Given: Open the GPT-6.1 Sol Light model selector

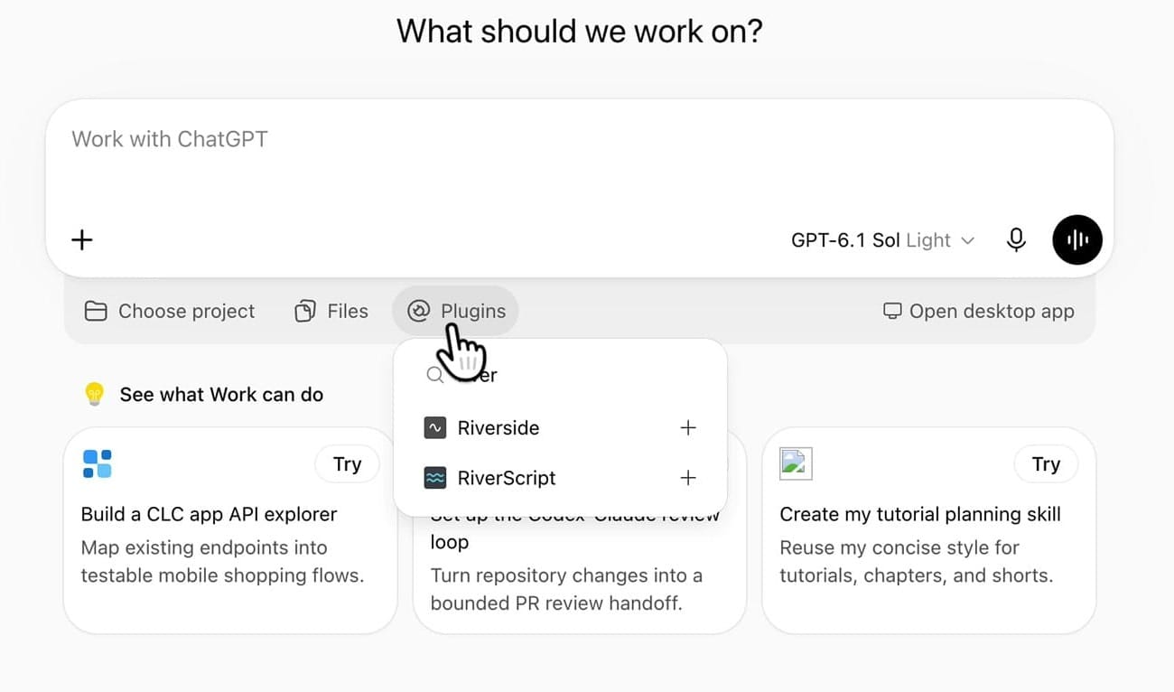Looking at the screenshot, I should (x=882, y=240).
